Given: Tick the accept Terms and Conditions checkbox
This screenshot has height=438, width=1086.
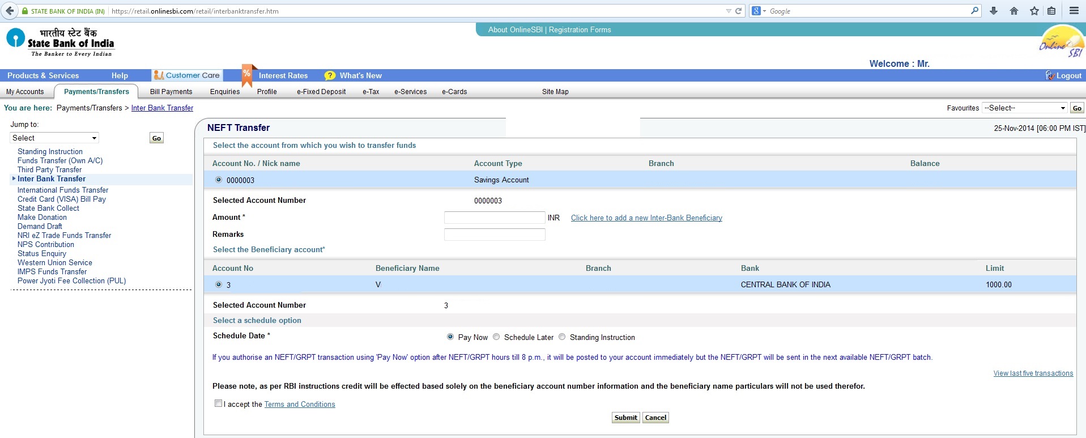Looking at the screenshot, I should point(218,403).
